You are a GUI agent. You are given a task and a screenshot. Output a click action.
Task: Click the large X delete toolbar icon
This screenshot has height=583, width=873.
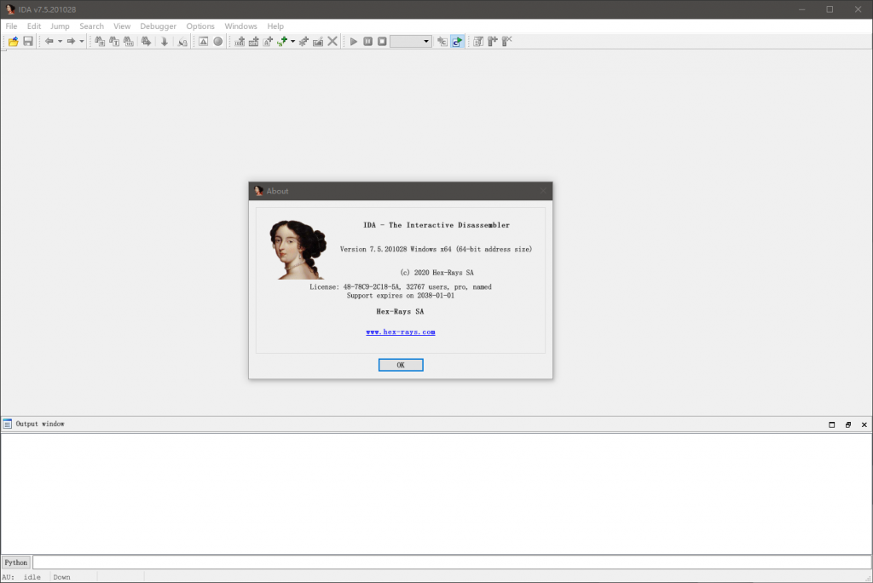click(x=332, y=41)
